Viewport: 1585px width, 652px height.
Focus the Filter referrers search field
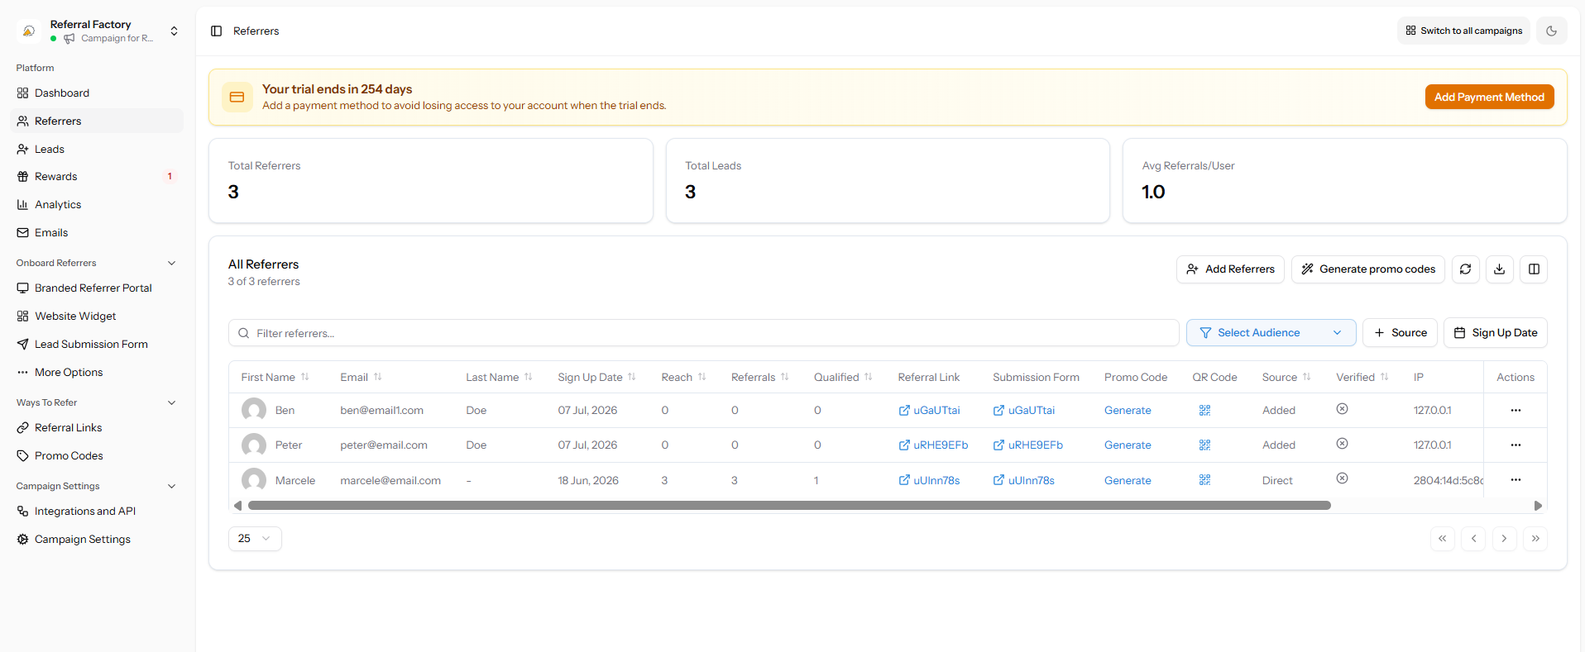click(704, 333)
